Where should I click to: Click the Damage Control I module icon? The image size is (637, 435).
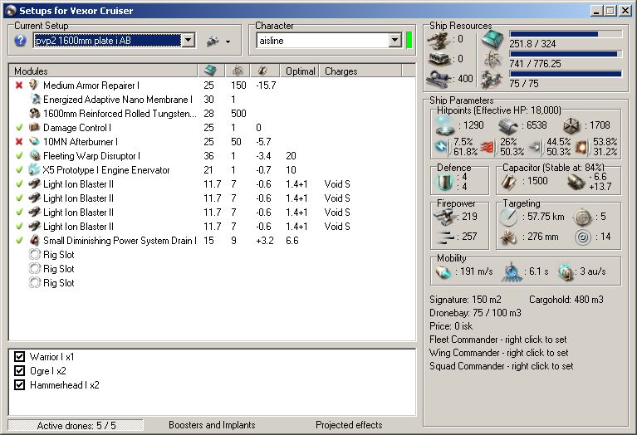coord(34,127)
